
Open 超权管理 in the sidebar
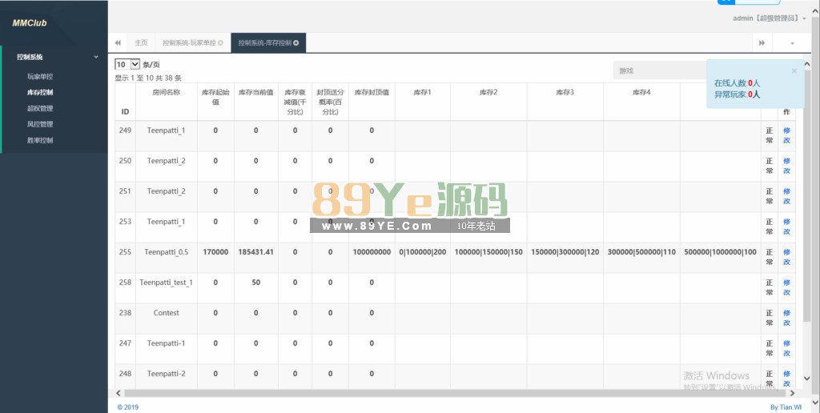pos(40,108)
